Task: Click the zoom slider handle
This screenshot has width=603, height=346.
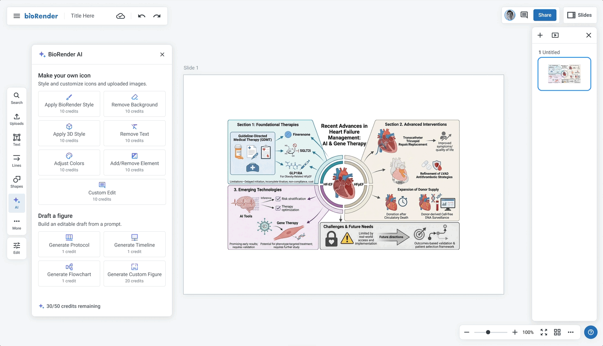Action: [488, 332]
